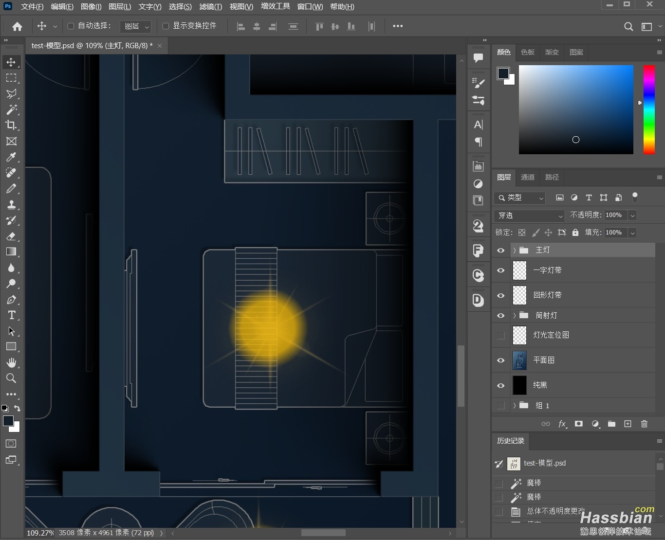This screenshot has width=665, height=540.
Task: Open the 填充 percentage dropdown arrow
Action: click(x=632, y=233)
